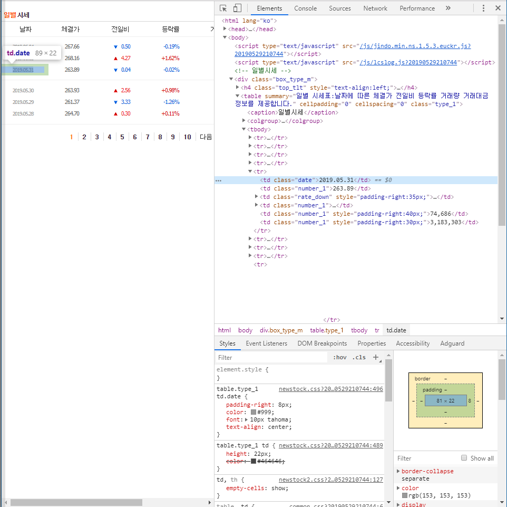
Task: Expand the computed color property
Action: pos(398,487)
